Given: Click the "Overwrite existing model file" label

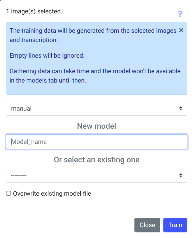Looking at the screenshot, I should point(52,193).
